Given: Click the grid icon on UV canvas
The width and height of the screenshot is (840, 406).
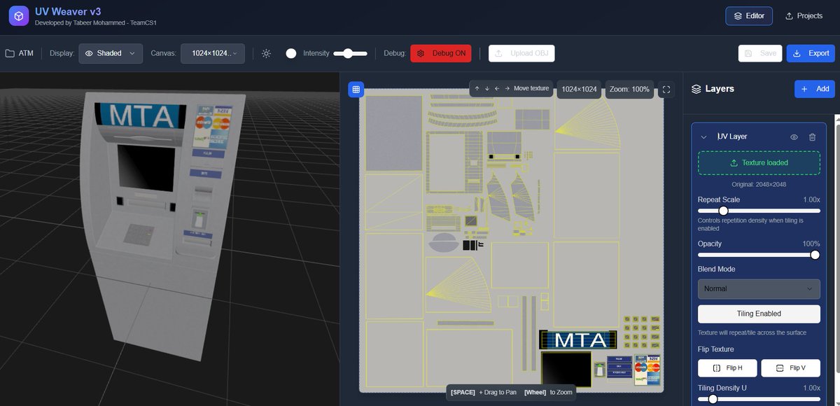Looking at the screenshot, I should tap(356, 89).
